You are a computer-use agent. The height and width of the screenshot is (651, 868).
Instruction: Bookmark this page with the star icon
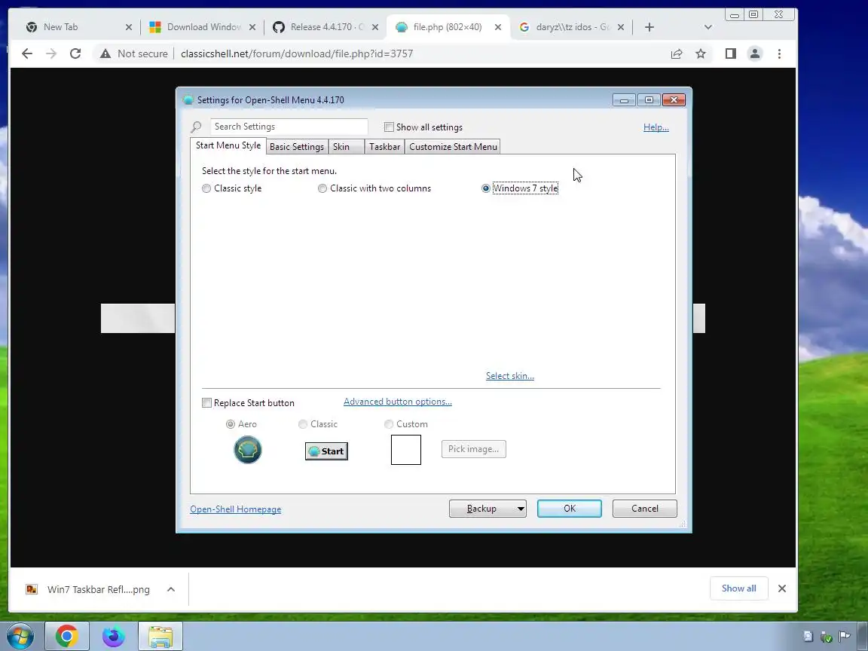point(701,53)
